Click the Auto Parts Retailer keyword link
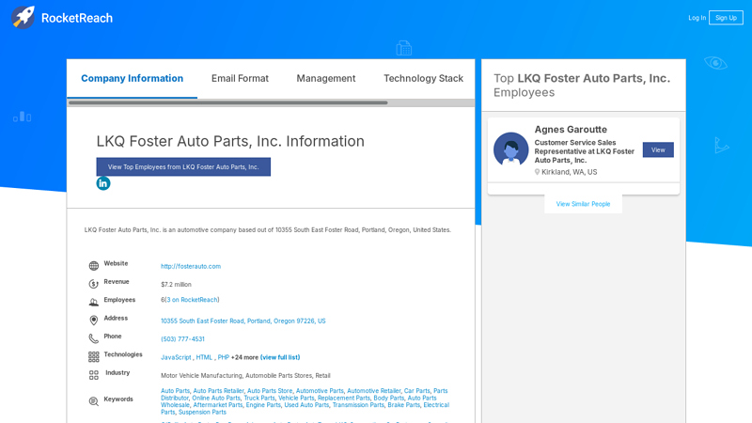 click(218, 391)
